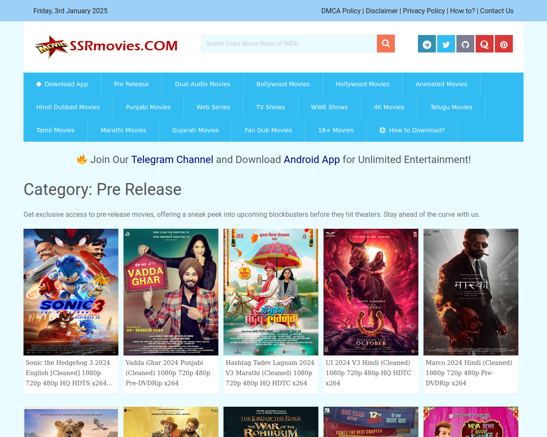
Task: Open TV Shows category
Action: (271, 107)
